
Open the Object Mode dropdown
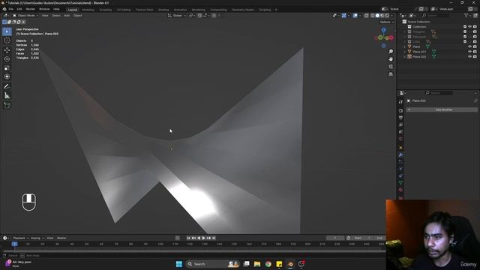(x=25, y=15)
